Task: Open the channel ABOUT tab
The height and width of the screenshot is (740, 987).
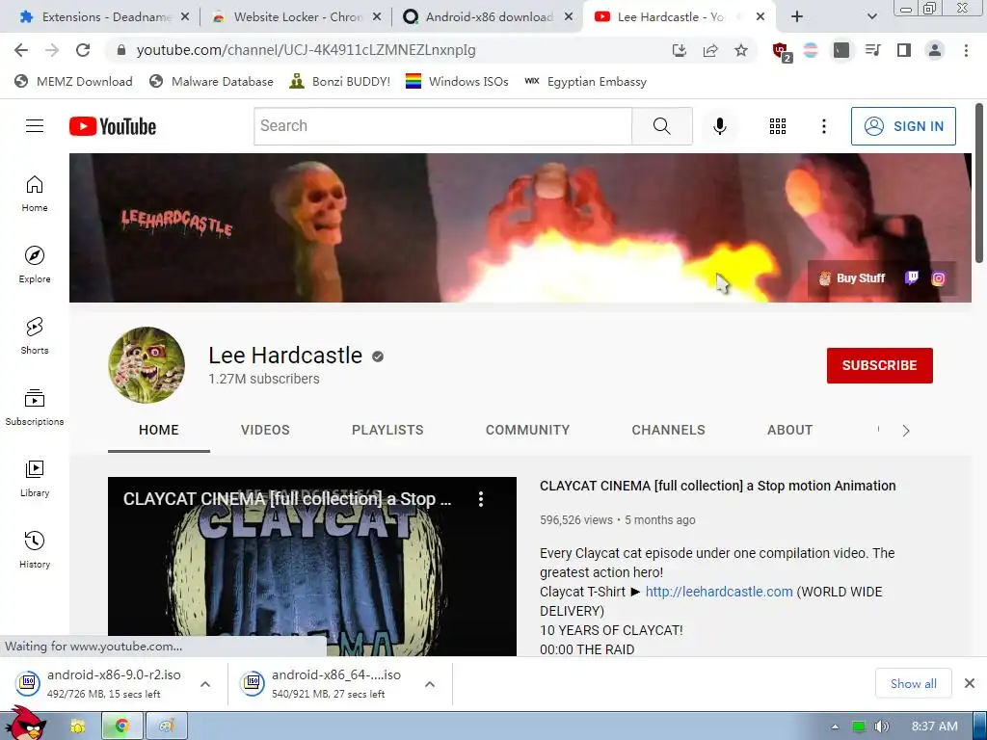Action: coord(790,430)
